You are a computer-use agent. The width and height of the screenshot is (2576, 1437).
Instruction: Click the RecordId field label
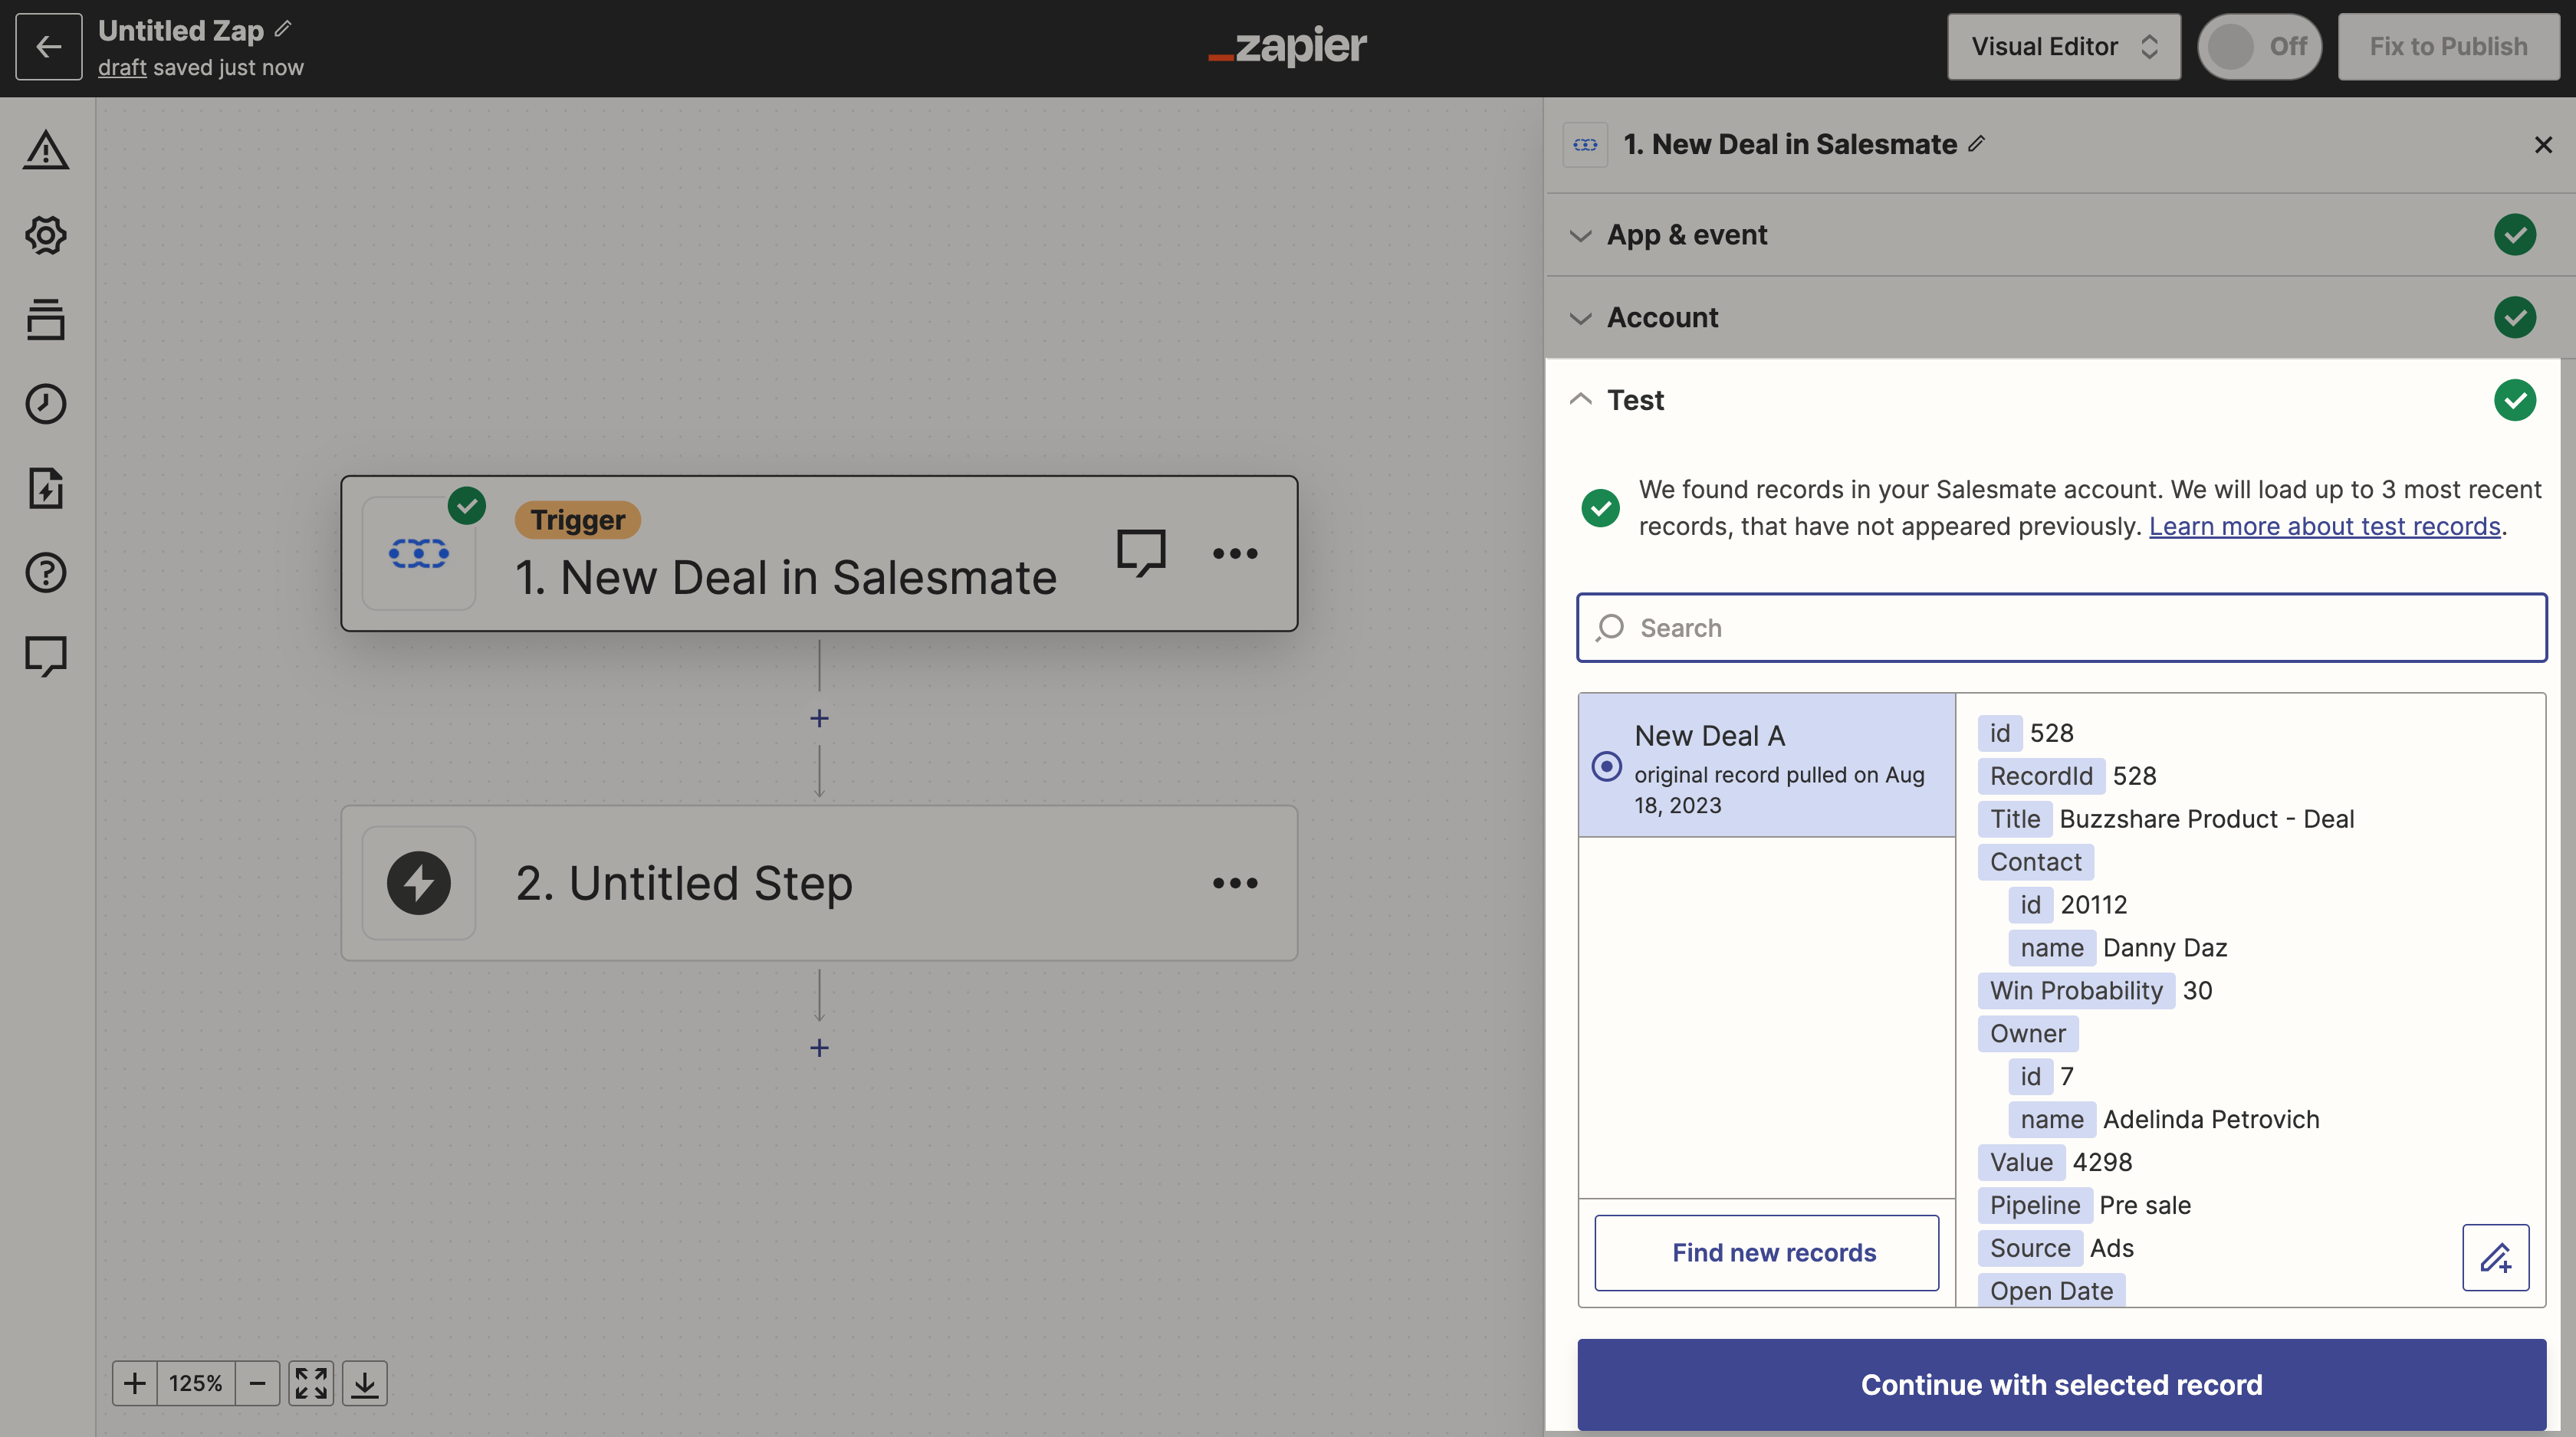click(2040, 776)
